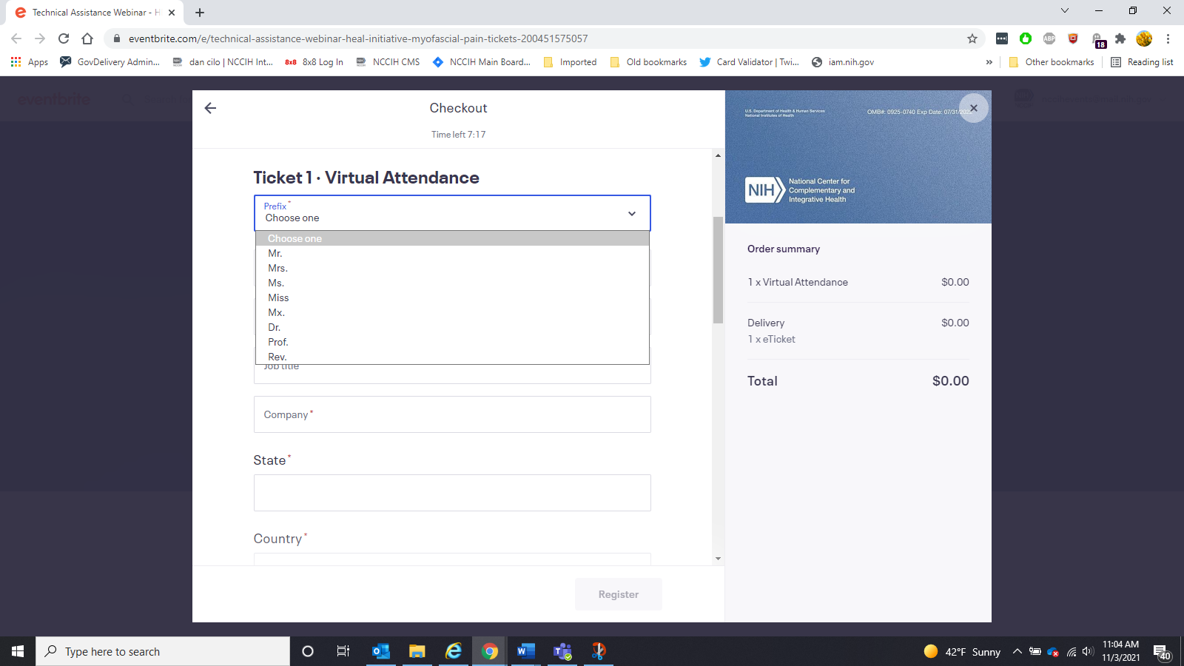Image resolution: width=1184 pixels, height=666 pixels.
Task: Collapse the Prefix dropdown via its chevron
Action: coord(632,214)
